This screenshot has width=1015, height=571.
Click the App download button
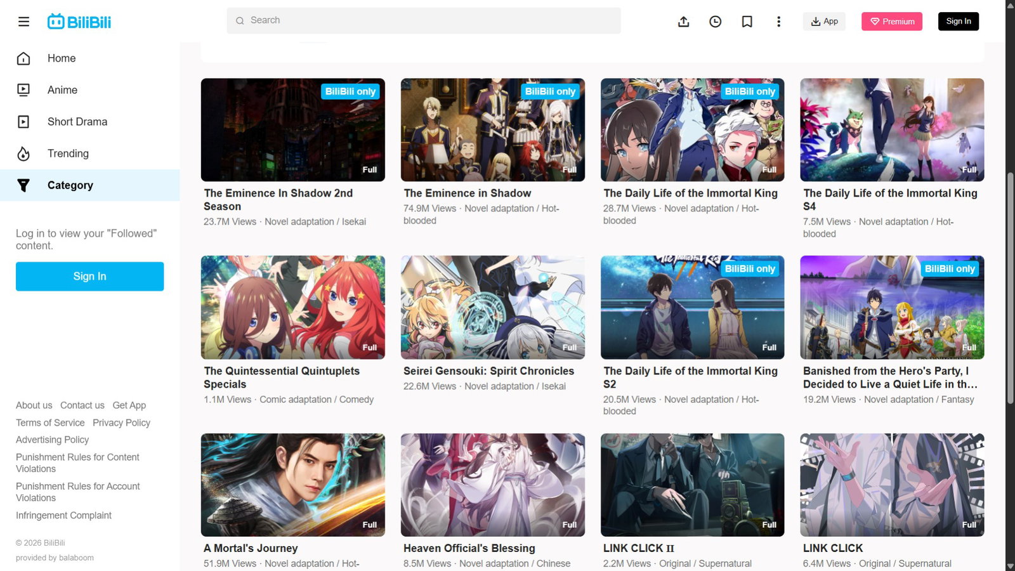coord(824,22)
